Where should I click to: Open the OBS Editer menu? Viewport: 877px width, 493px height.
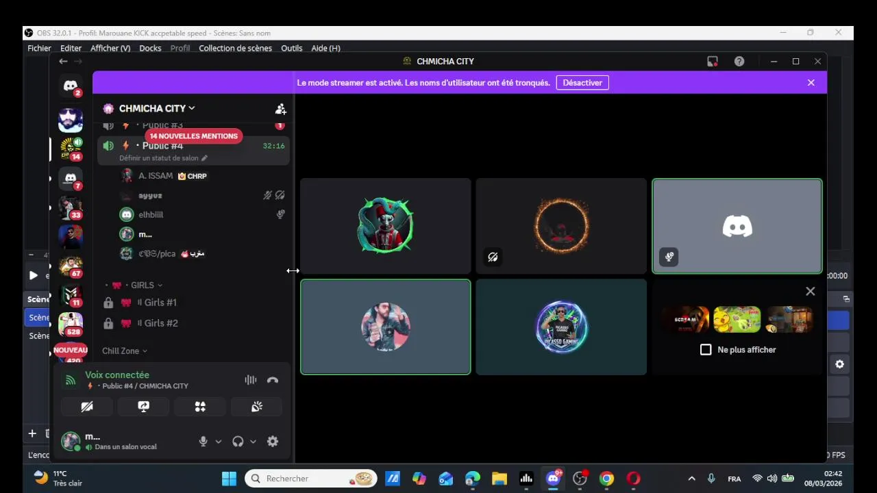click(71, 48)
